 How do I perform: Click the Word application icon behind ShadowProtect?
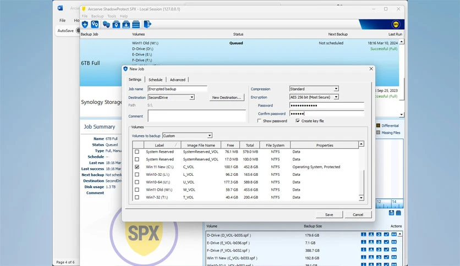coord(60,8)
